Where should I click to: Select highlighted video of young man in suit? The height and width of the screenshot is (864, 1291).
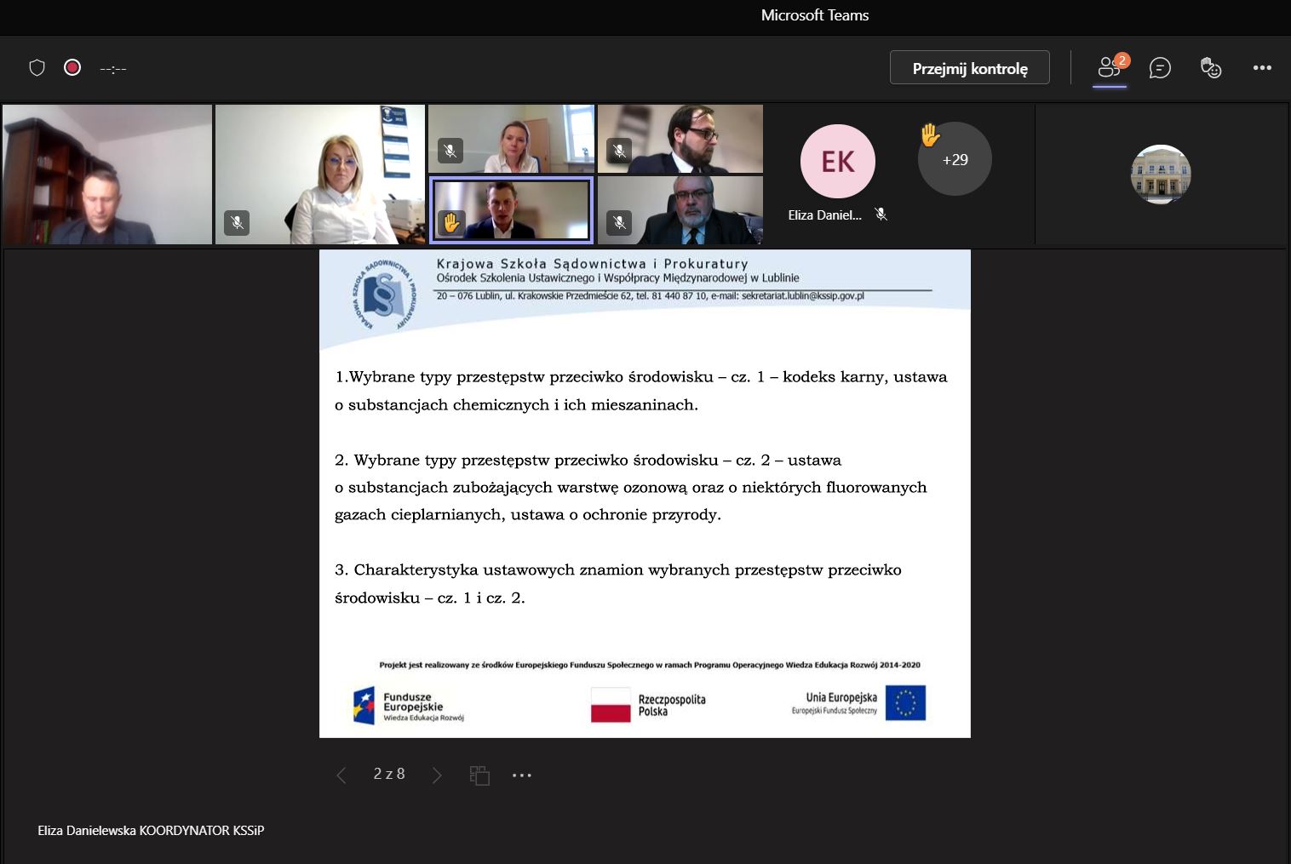point(511,209)
